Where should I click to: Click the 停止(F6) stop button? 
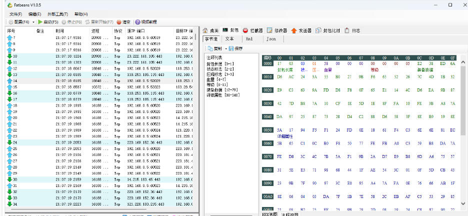[71, 22]
